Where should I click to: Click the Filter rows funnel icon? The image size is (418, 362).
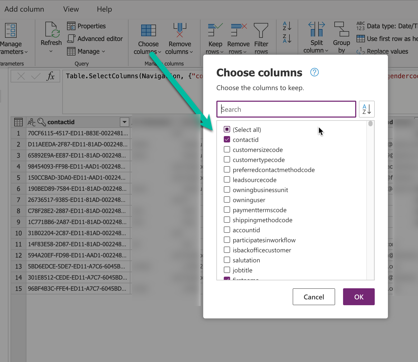[261, 30]
